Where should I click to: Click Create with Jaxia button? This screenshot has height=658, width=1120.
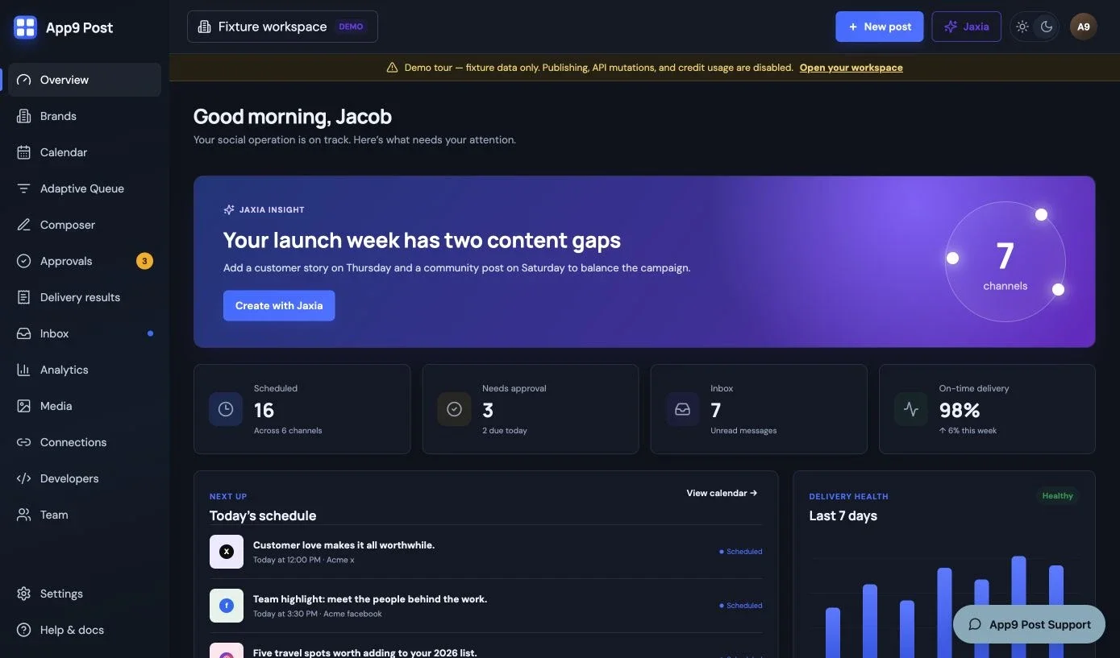click(279, 306)
